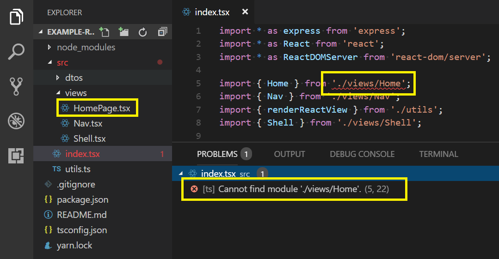Click the 'react-dom/server' string on line 3
Image resolution: width=499 pixels, height=259 pixels.
pyautogui.click(x=438, y=57)
